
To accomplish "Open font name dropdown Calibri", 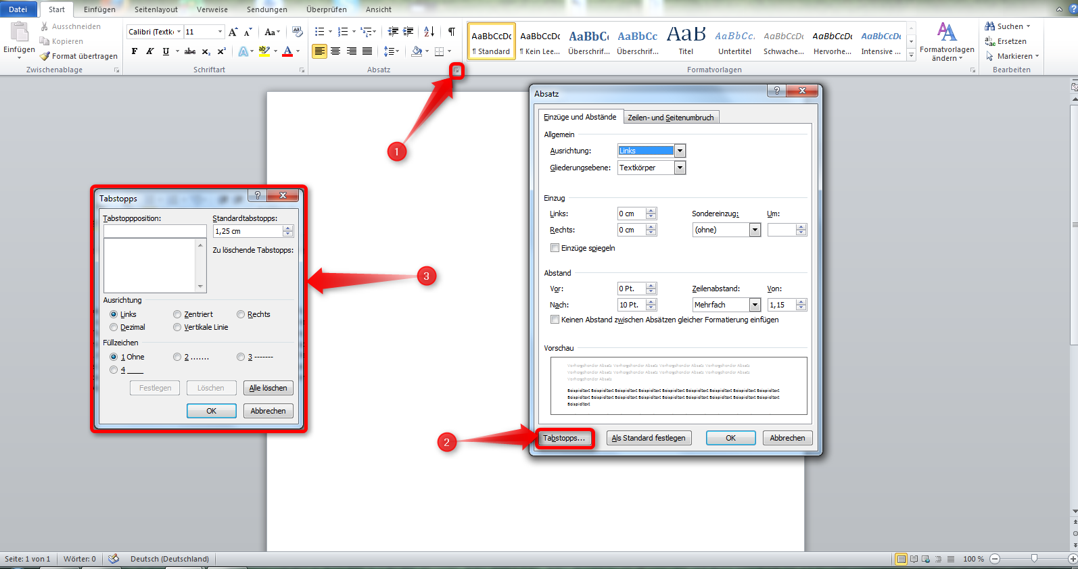I will pyautogui.click(x=179, y=32).
